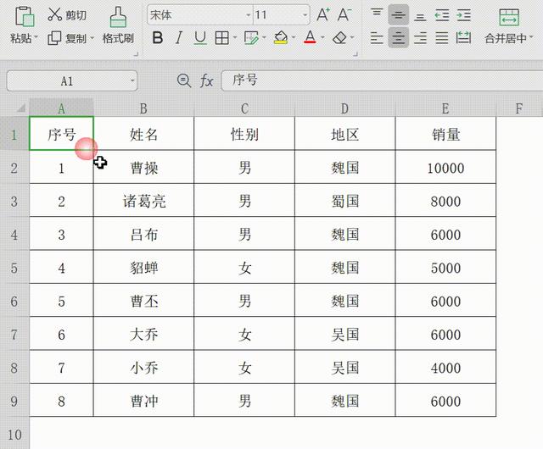Increase font size with A+ icon

(x=323, y=15)
